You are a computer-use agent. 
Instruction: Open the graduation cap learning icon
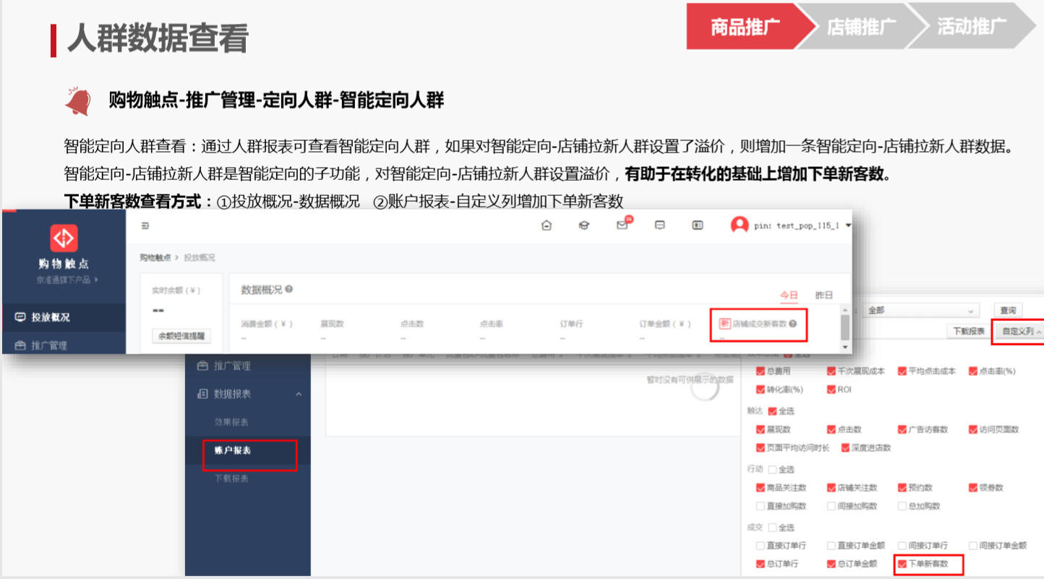[584, 225]
